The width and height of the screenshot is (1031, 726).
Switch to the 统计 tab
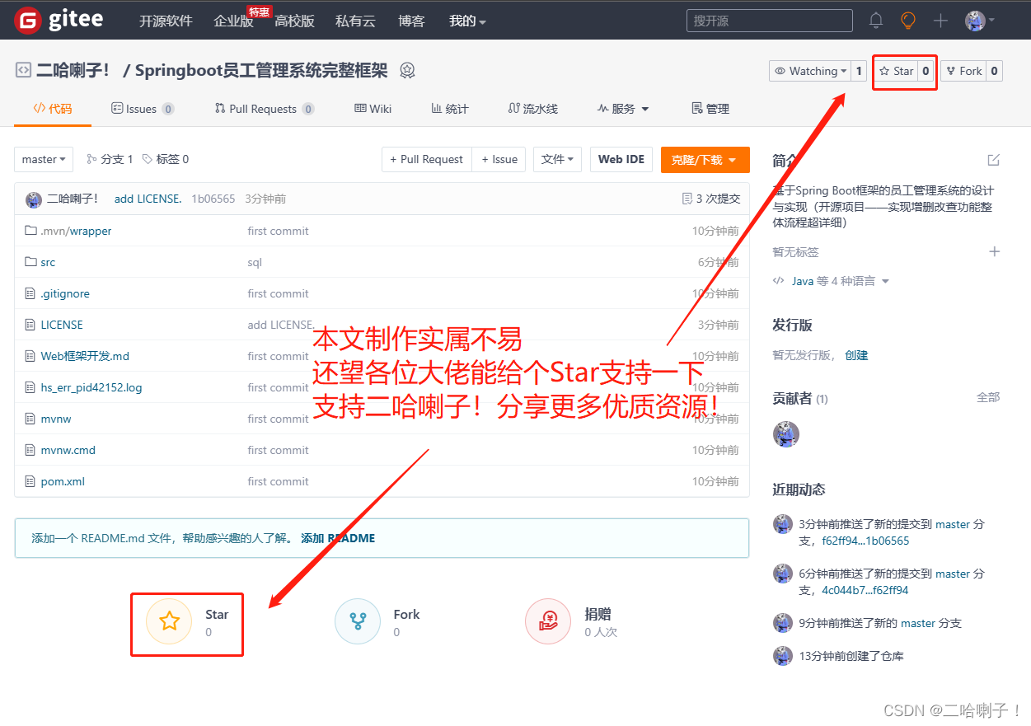coord(450,109)
